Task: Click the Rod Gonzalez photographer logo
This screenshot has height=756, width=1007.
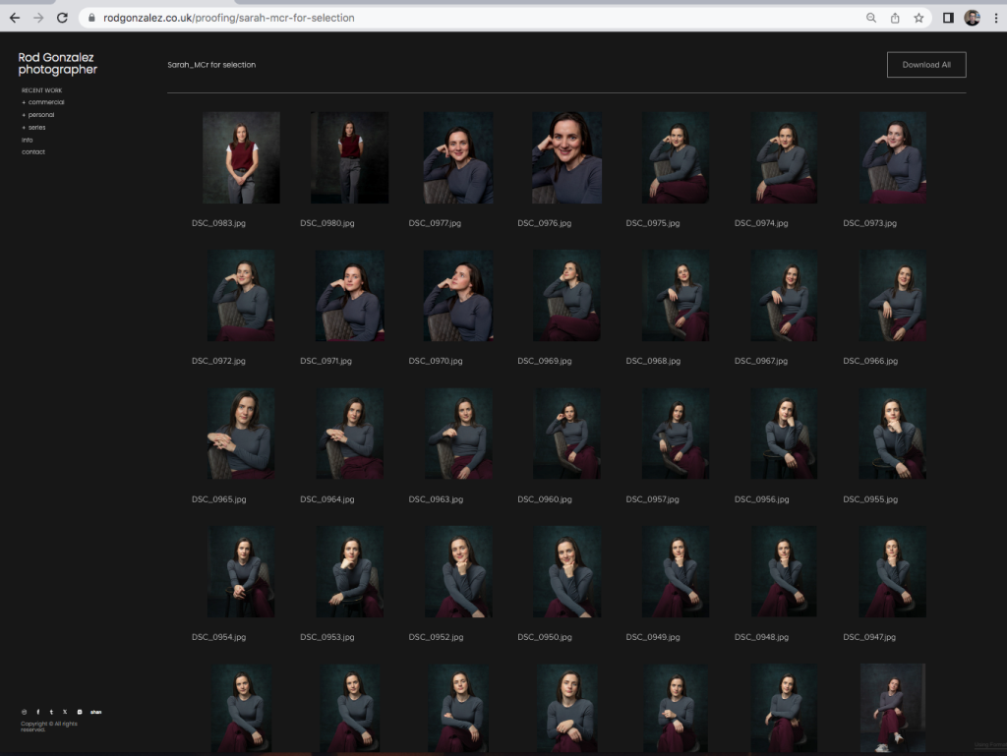Action: pos(58,64)
